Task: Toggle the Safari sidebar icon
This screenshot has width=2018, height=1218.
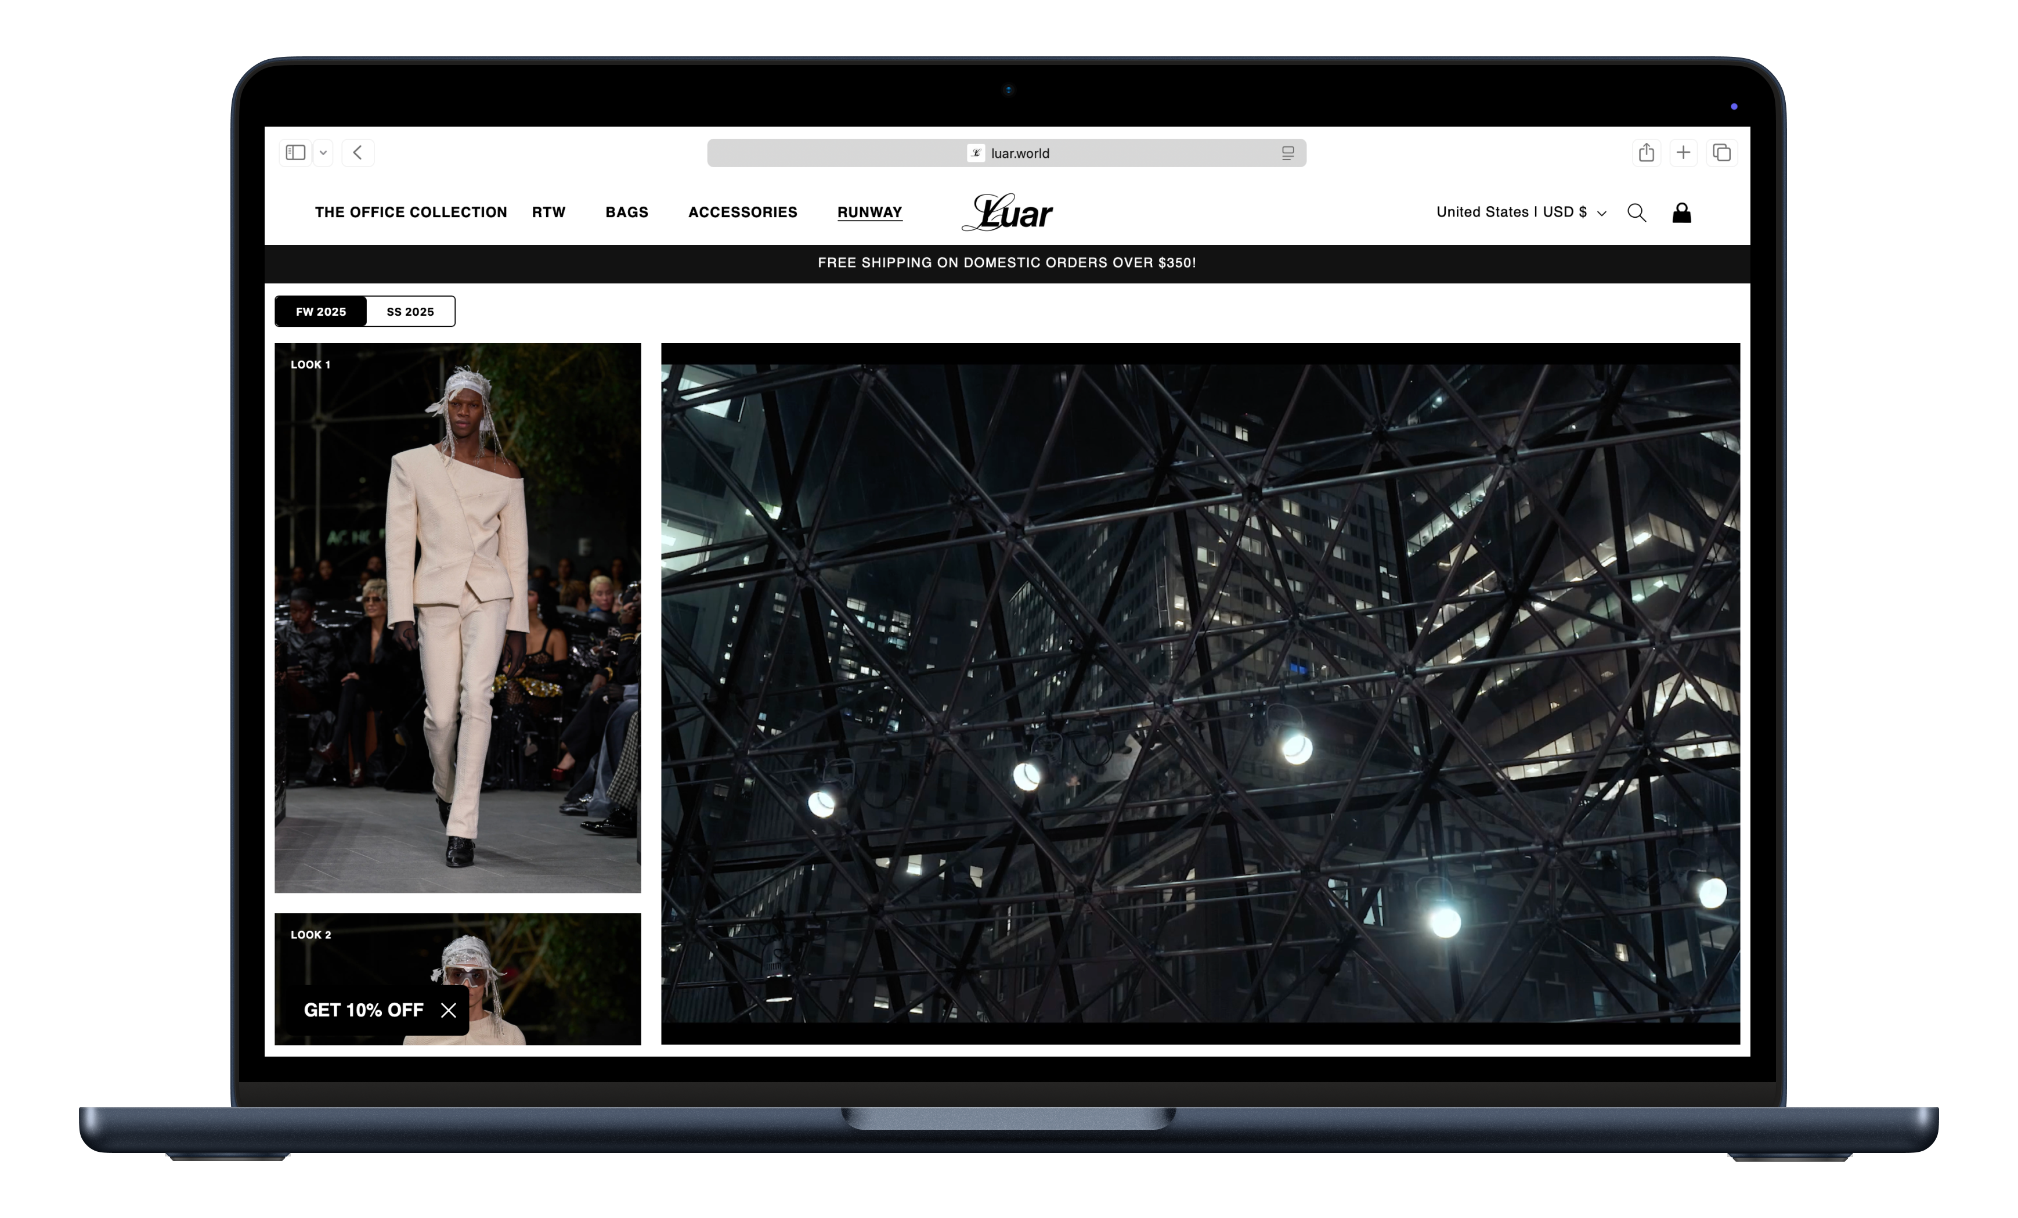Action: click(295, 152)
